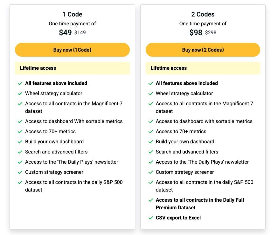Screen dimensions: 278x235
Task: Click the $98 price text
Action: pos(196,33)
